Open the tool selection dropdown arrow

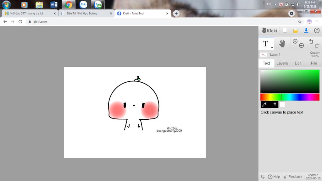pos(272,48)
